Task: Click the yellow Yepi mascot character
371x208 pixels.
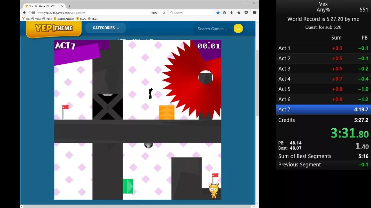Action: pos(214,190)
